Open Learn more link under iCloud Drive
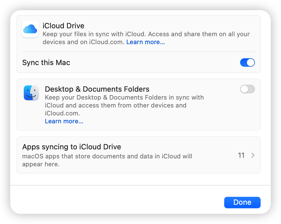The image size is (281, 224). point(145,42)
